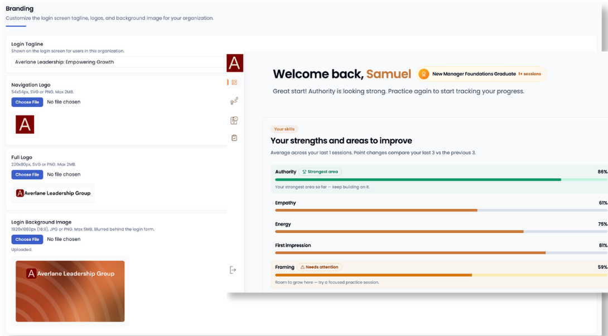Click the Branding heading
The height and width of the screenshot is (336, 608).
coord(20,8)
